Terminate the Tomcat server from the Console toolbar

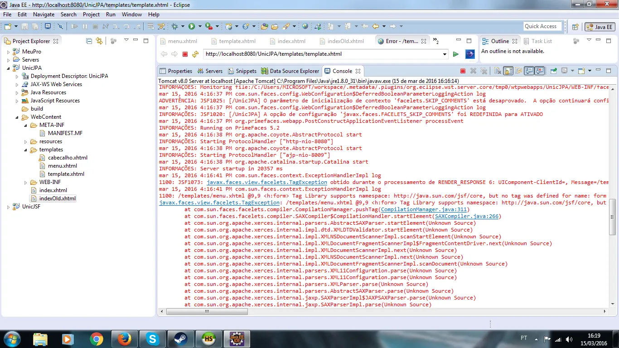click(x=463, y=71)
